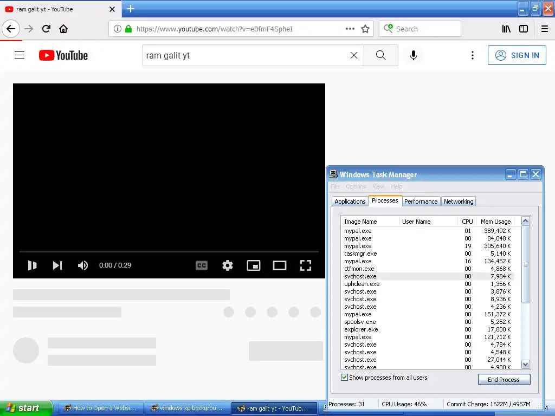Sort processes by CPU column
This screenshot has height=416, width=555.
(467, 222)
